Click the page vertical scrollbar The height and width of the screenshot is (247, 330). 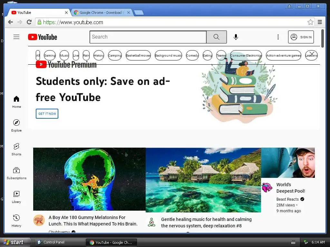[x=322, y=39]
